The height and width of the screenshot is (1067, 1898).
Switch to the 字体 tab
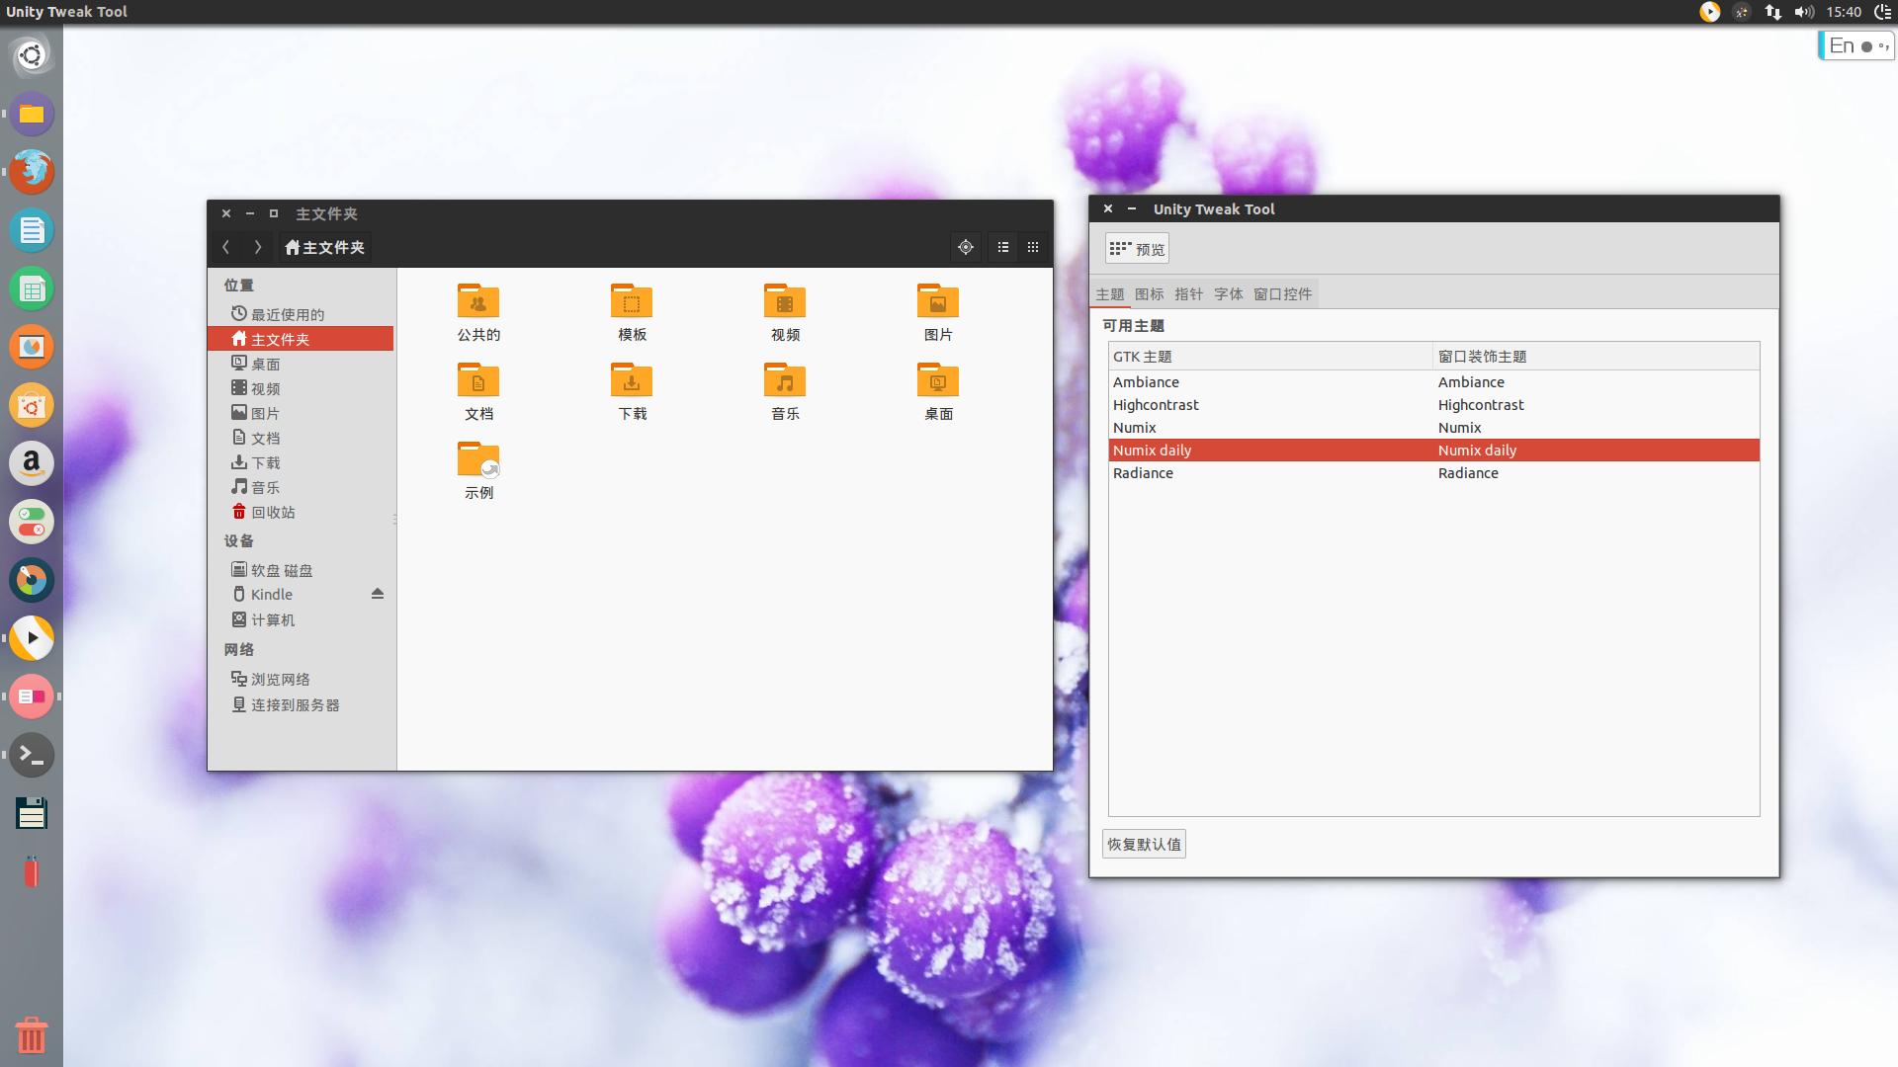1229,294
